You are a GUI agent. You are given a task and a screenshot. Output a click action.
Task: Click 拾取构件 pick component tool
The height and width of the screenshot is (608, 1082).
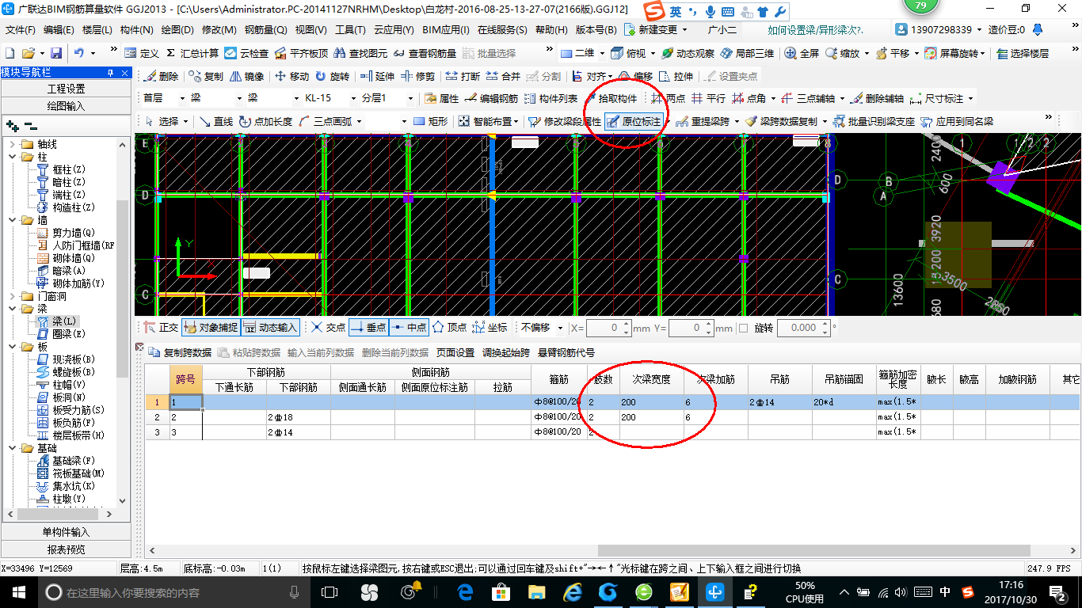(610, 99)
